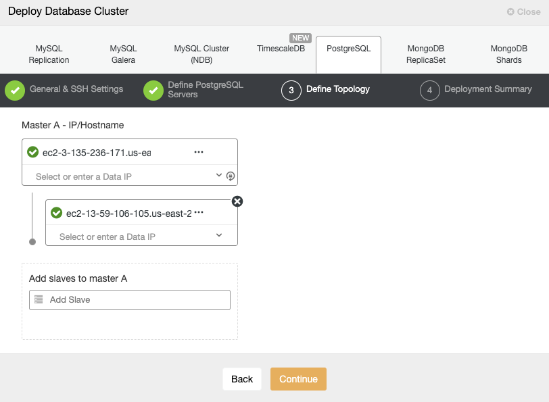Click step 4 circle for Deployment Summary

point(429,91)
